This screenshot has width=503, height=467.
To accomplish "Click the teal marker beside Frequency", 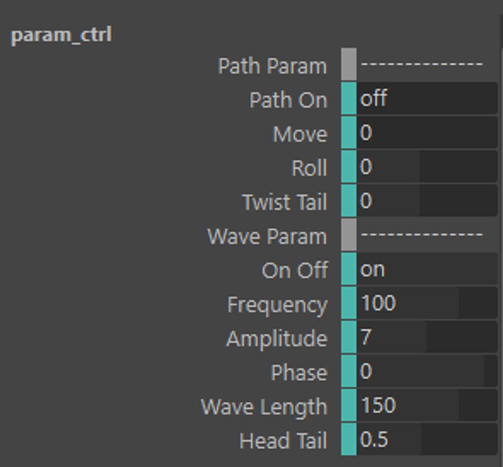I will tap(349, 303).
